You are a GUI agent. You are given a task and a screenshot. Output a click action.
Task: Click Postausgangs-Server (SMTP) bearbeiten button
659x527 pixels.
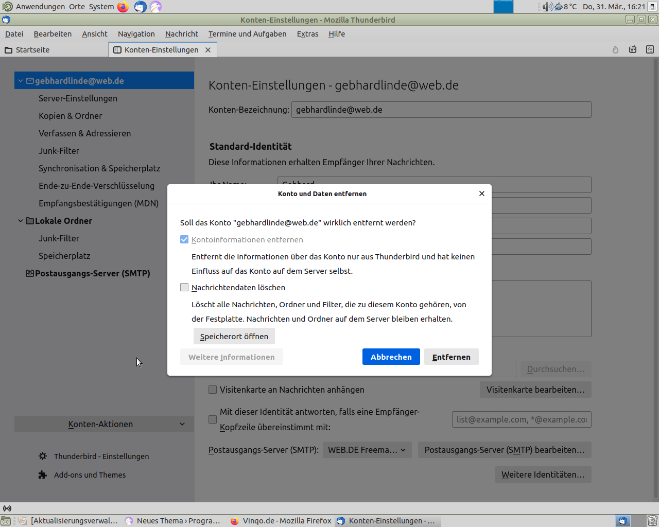[x=505, y=450]
